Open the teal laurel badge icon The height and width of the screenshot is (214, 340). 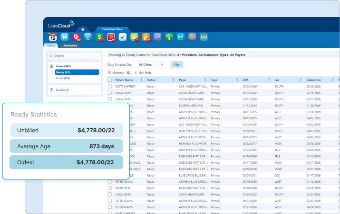pyautogui.click(x=204, y=37)
